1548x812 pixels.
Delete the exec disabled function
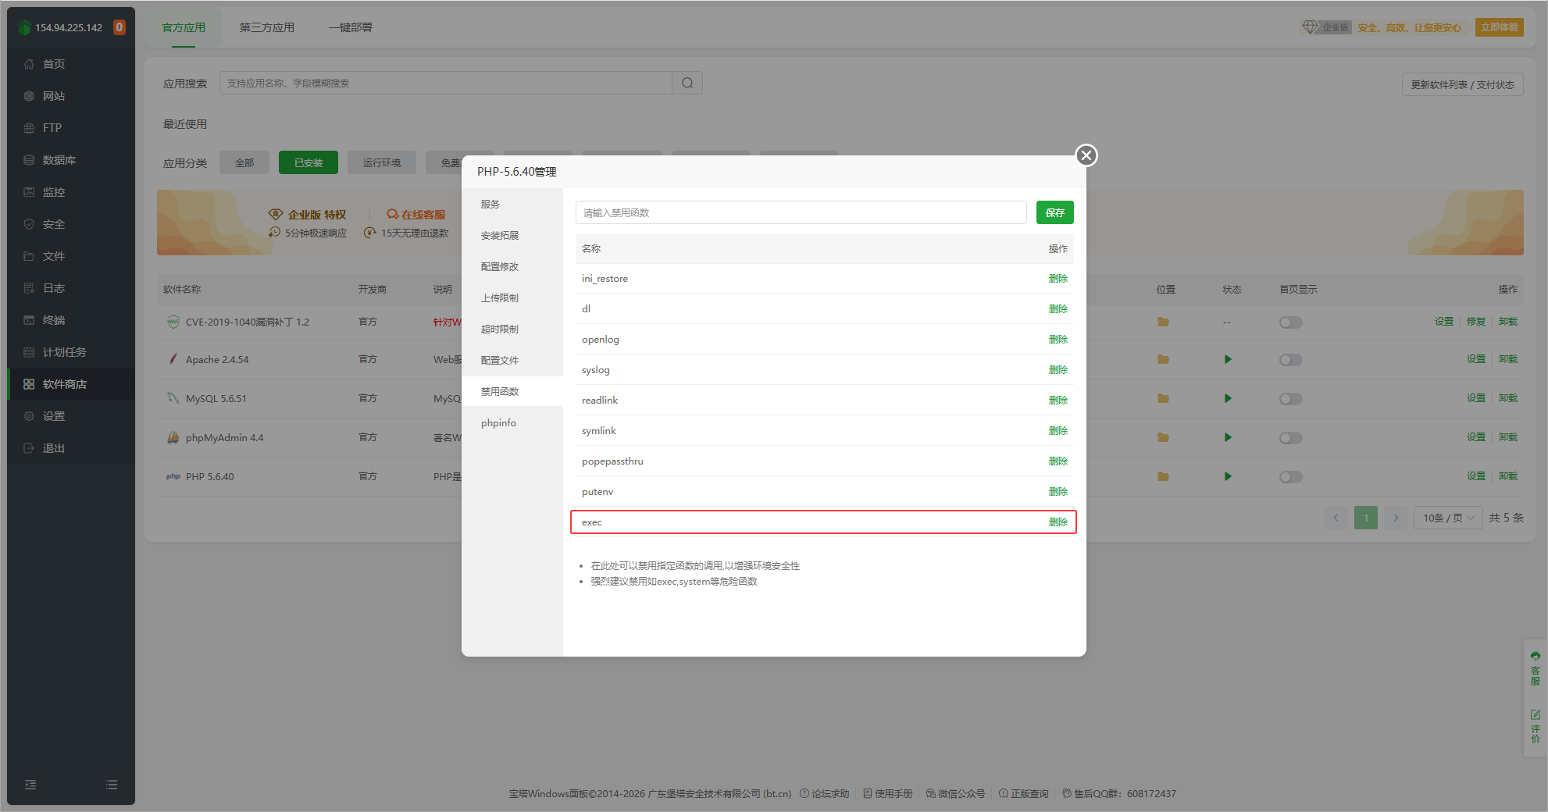click(1058, 522)
